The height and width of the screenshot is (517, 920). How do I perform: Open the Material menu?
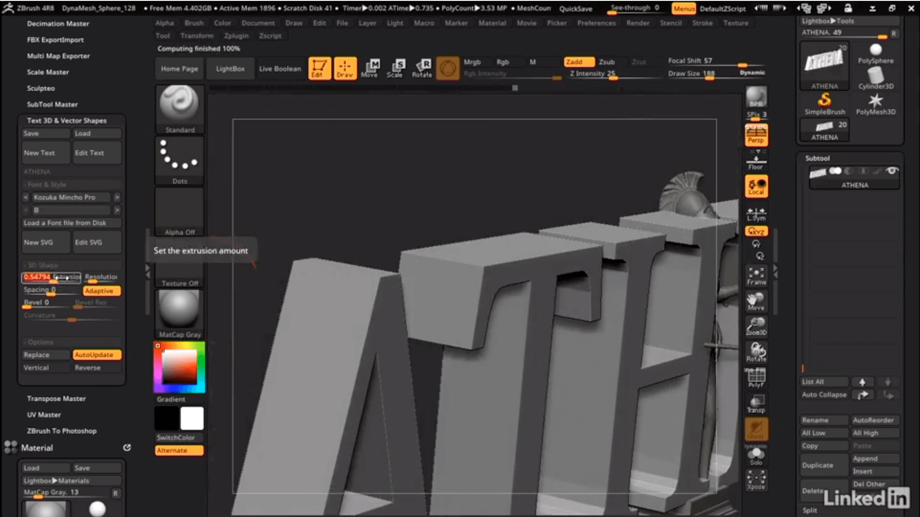[492, 23]
